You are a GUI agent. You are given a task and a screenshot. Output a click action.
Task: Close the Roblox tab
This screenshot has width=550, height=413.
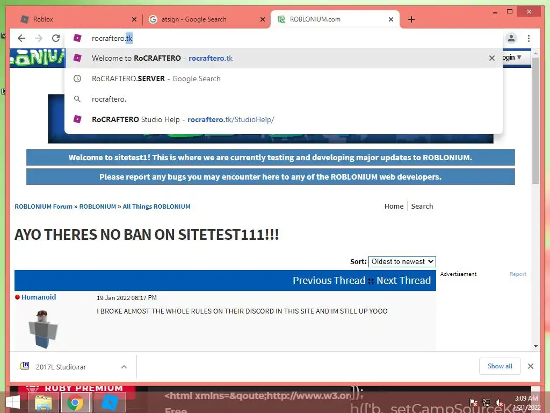coord(134,19)
